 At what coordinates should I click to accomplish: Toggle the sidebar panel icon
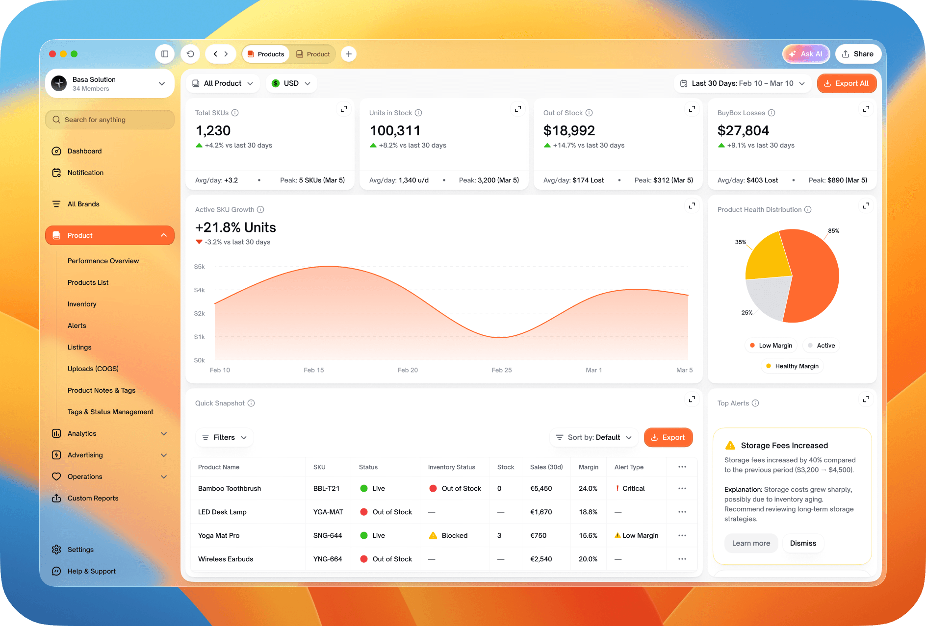point(165,54)
